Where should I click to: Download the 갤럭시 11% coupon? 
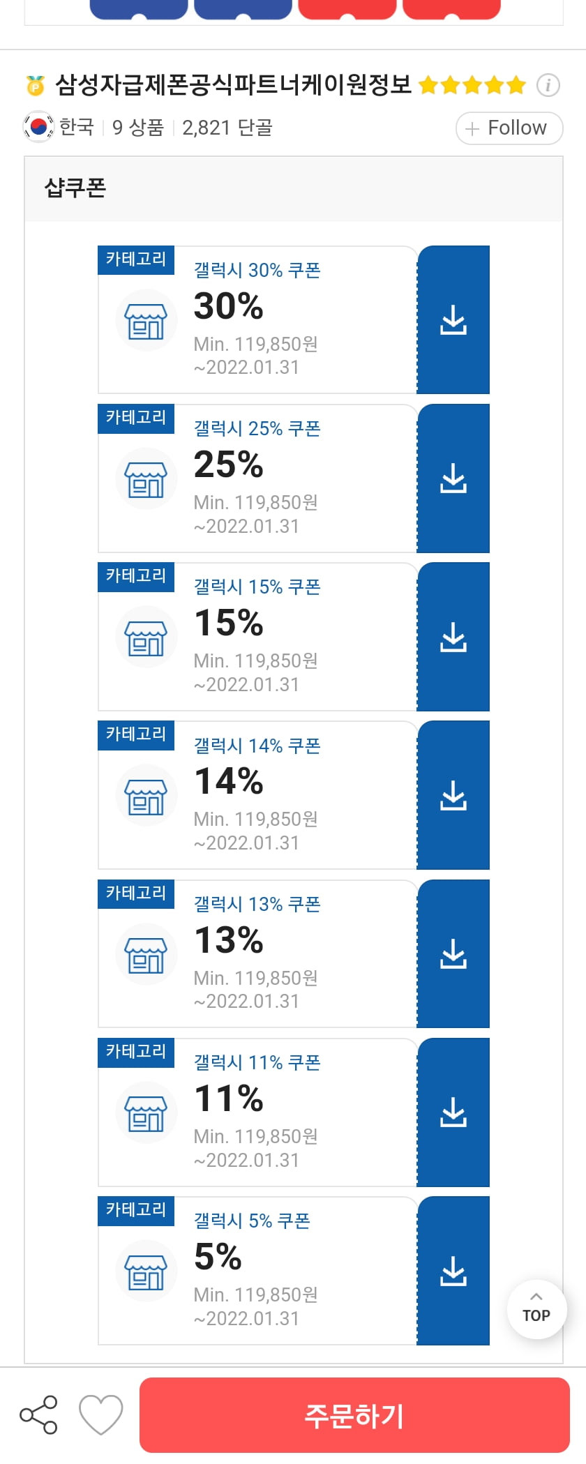(x=453, y=1112)
